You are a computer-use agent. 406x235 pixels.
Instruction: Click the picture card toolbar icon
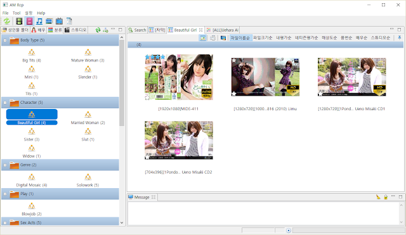pos(49,21)
